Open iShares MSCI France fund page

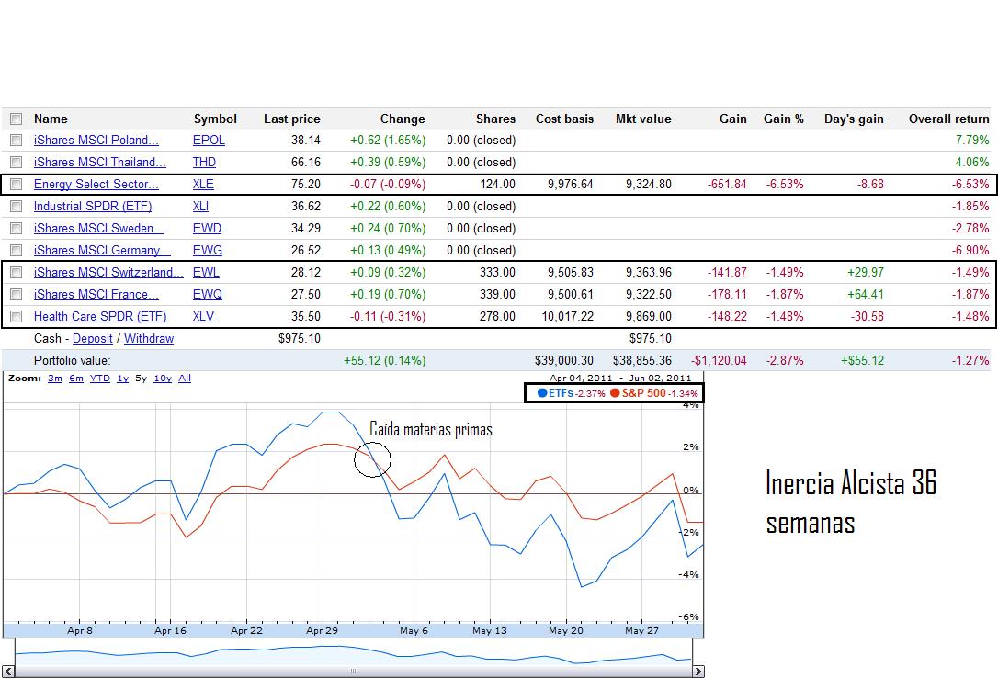[x=96, y=295]
